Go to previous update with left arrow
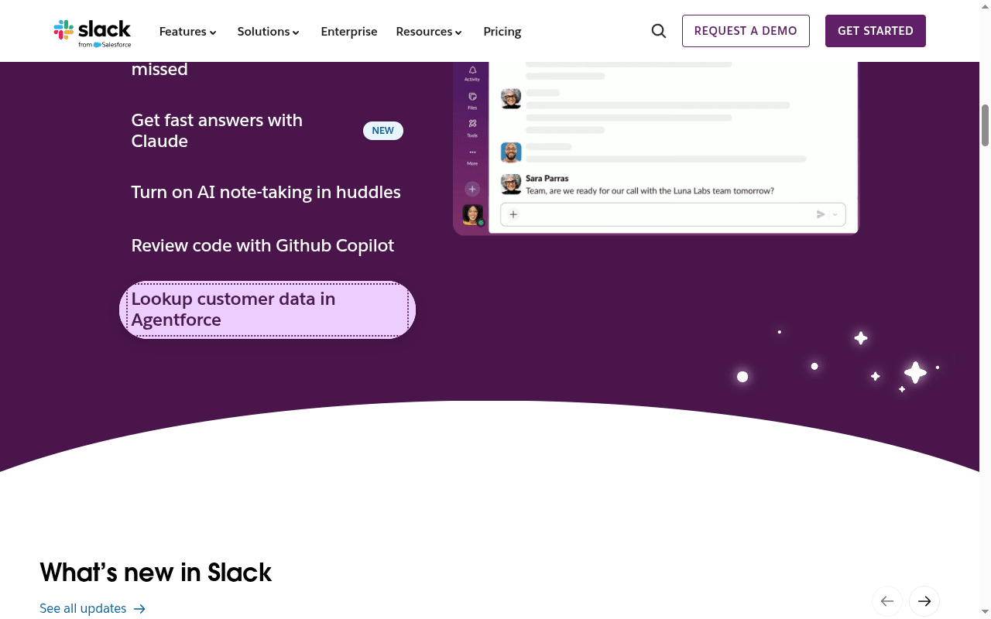This screenshot has width=991, height=619. click(887, 601)
